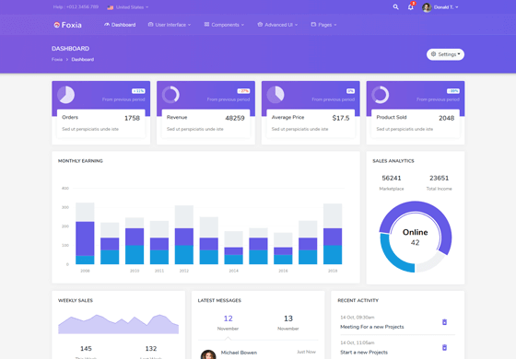This screenshot has width=516, height=359.
Task: Open the Donald T. user dropdown
Action: coord(440,7)
